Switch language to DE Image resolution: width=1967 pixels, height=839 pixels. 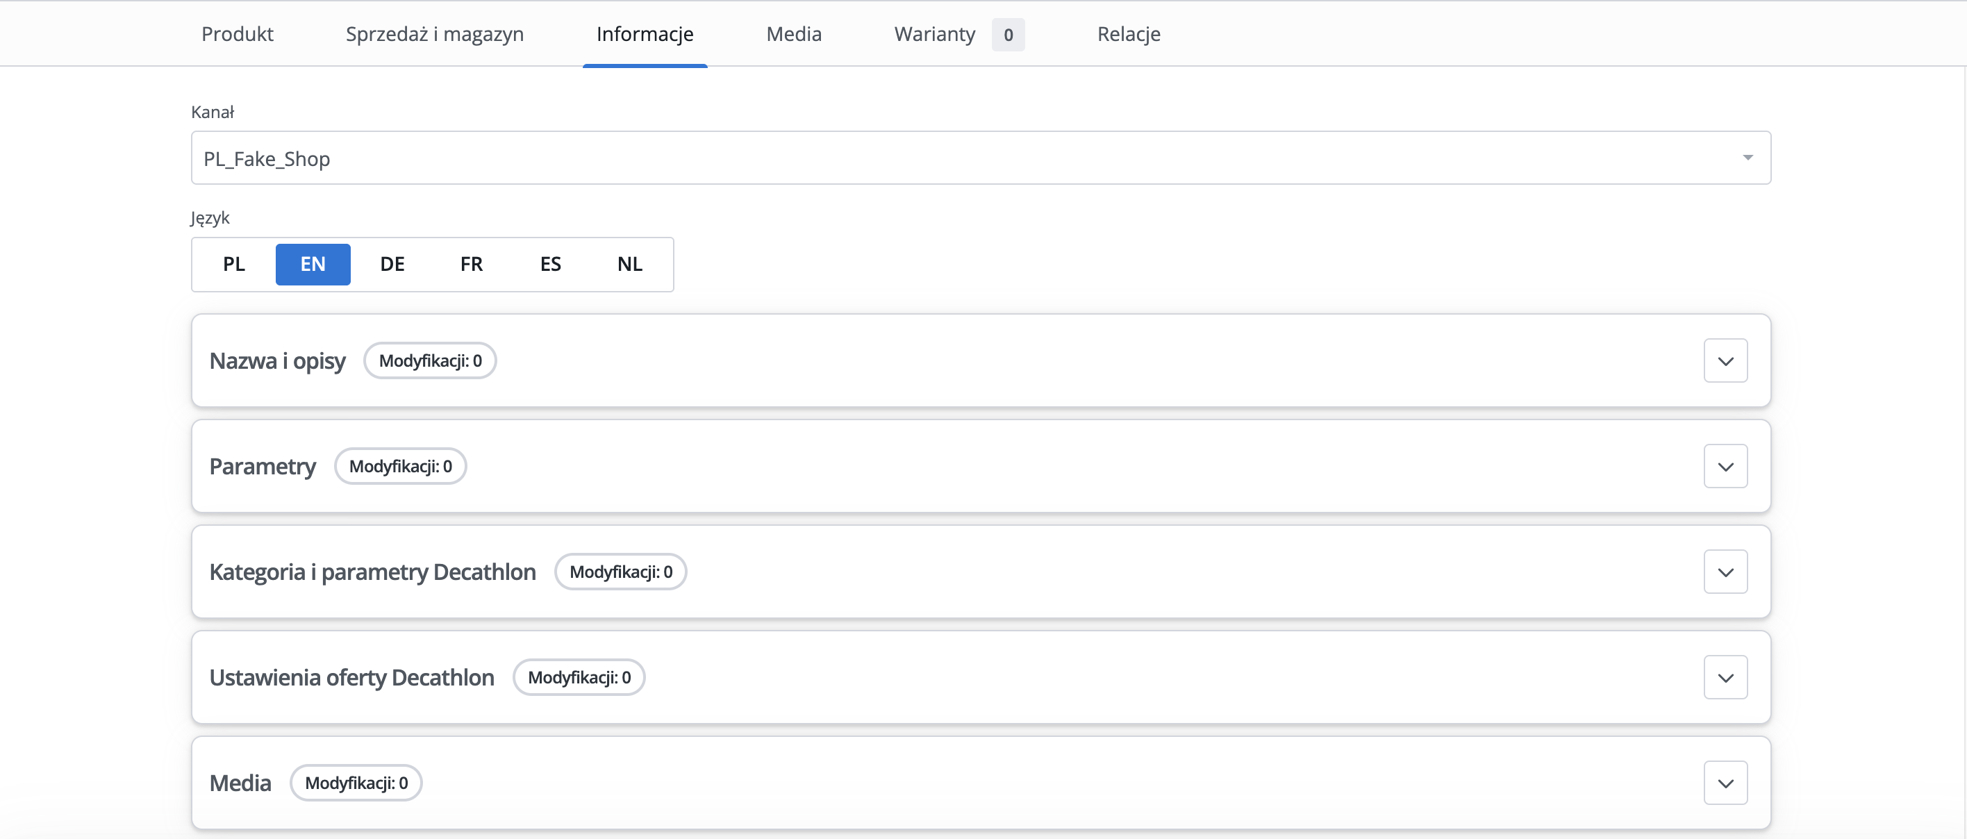coord(392,264)
